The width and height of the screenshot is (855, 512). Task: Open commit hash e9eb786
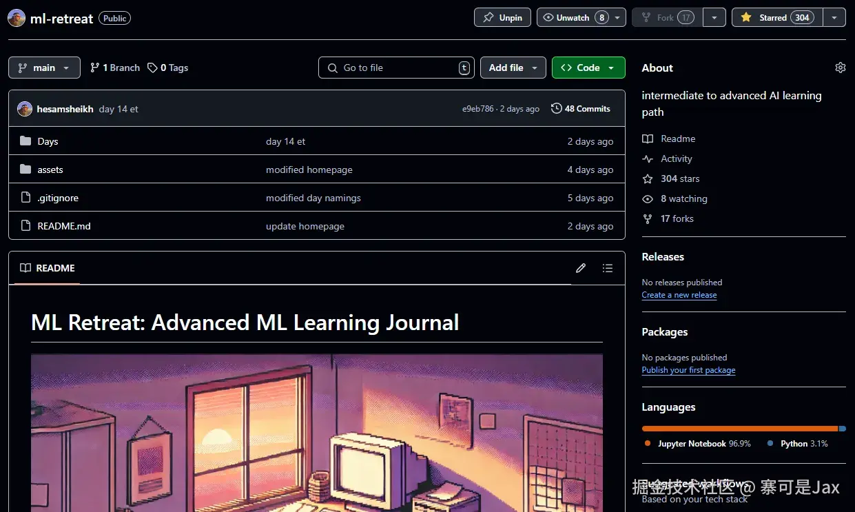tap(478, 109)
